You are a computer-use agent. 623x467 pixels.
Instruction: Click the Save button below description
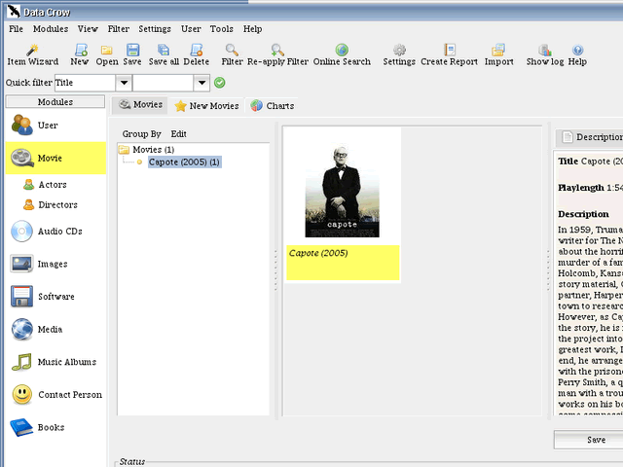point(596,440)
